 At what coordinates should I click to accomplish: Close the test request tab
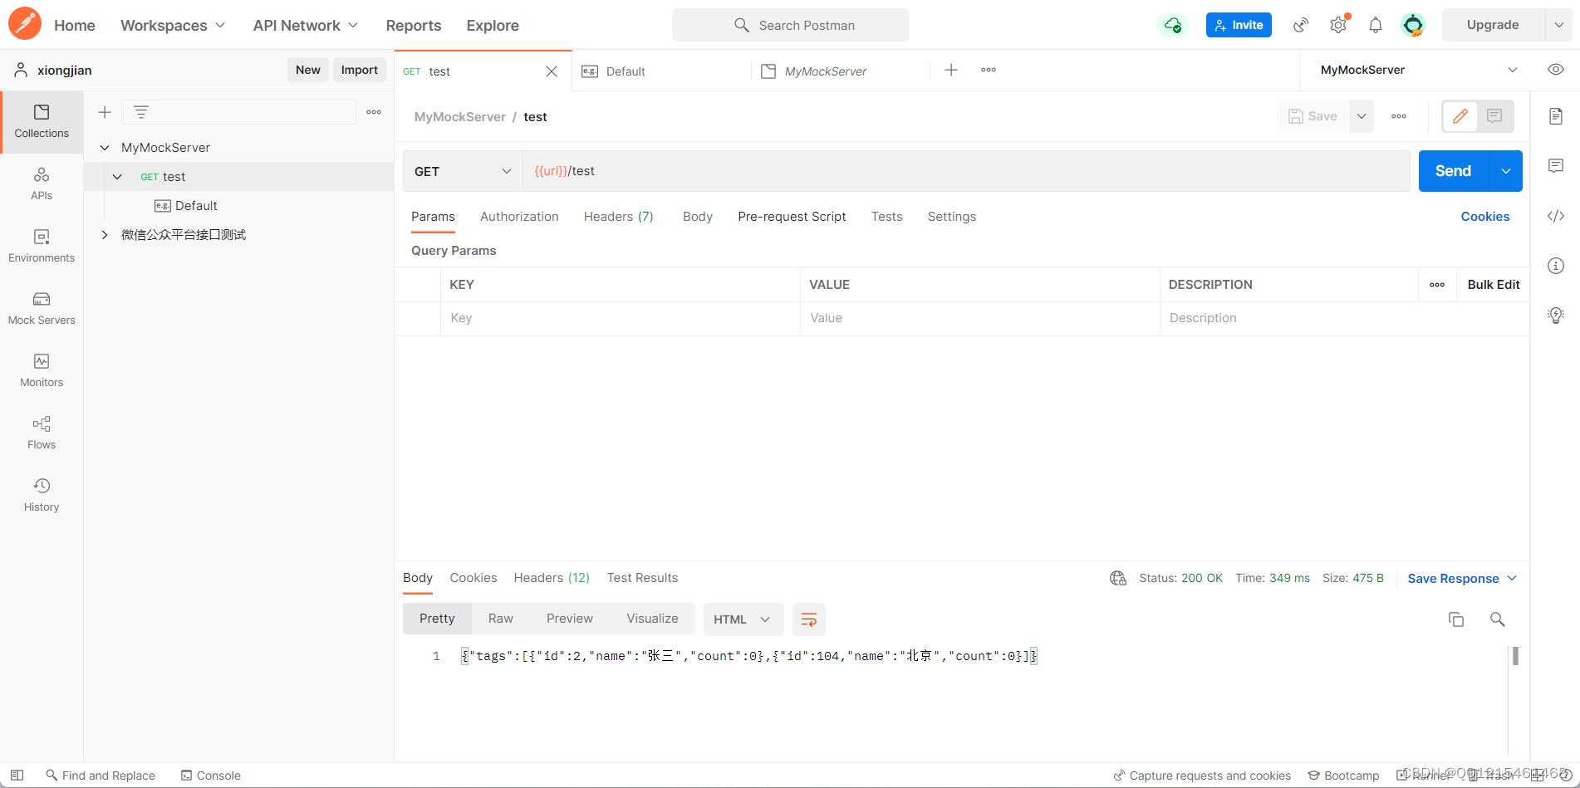tap(552, 71)
